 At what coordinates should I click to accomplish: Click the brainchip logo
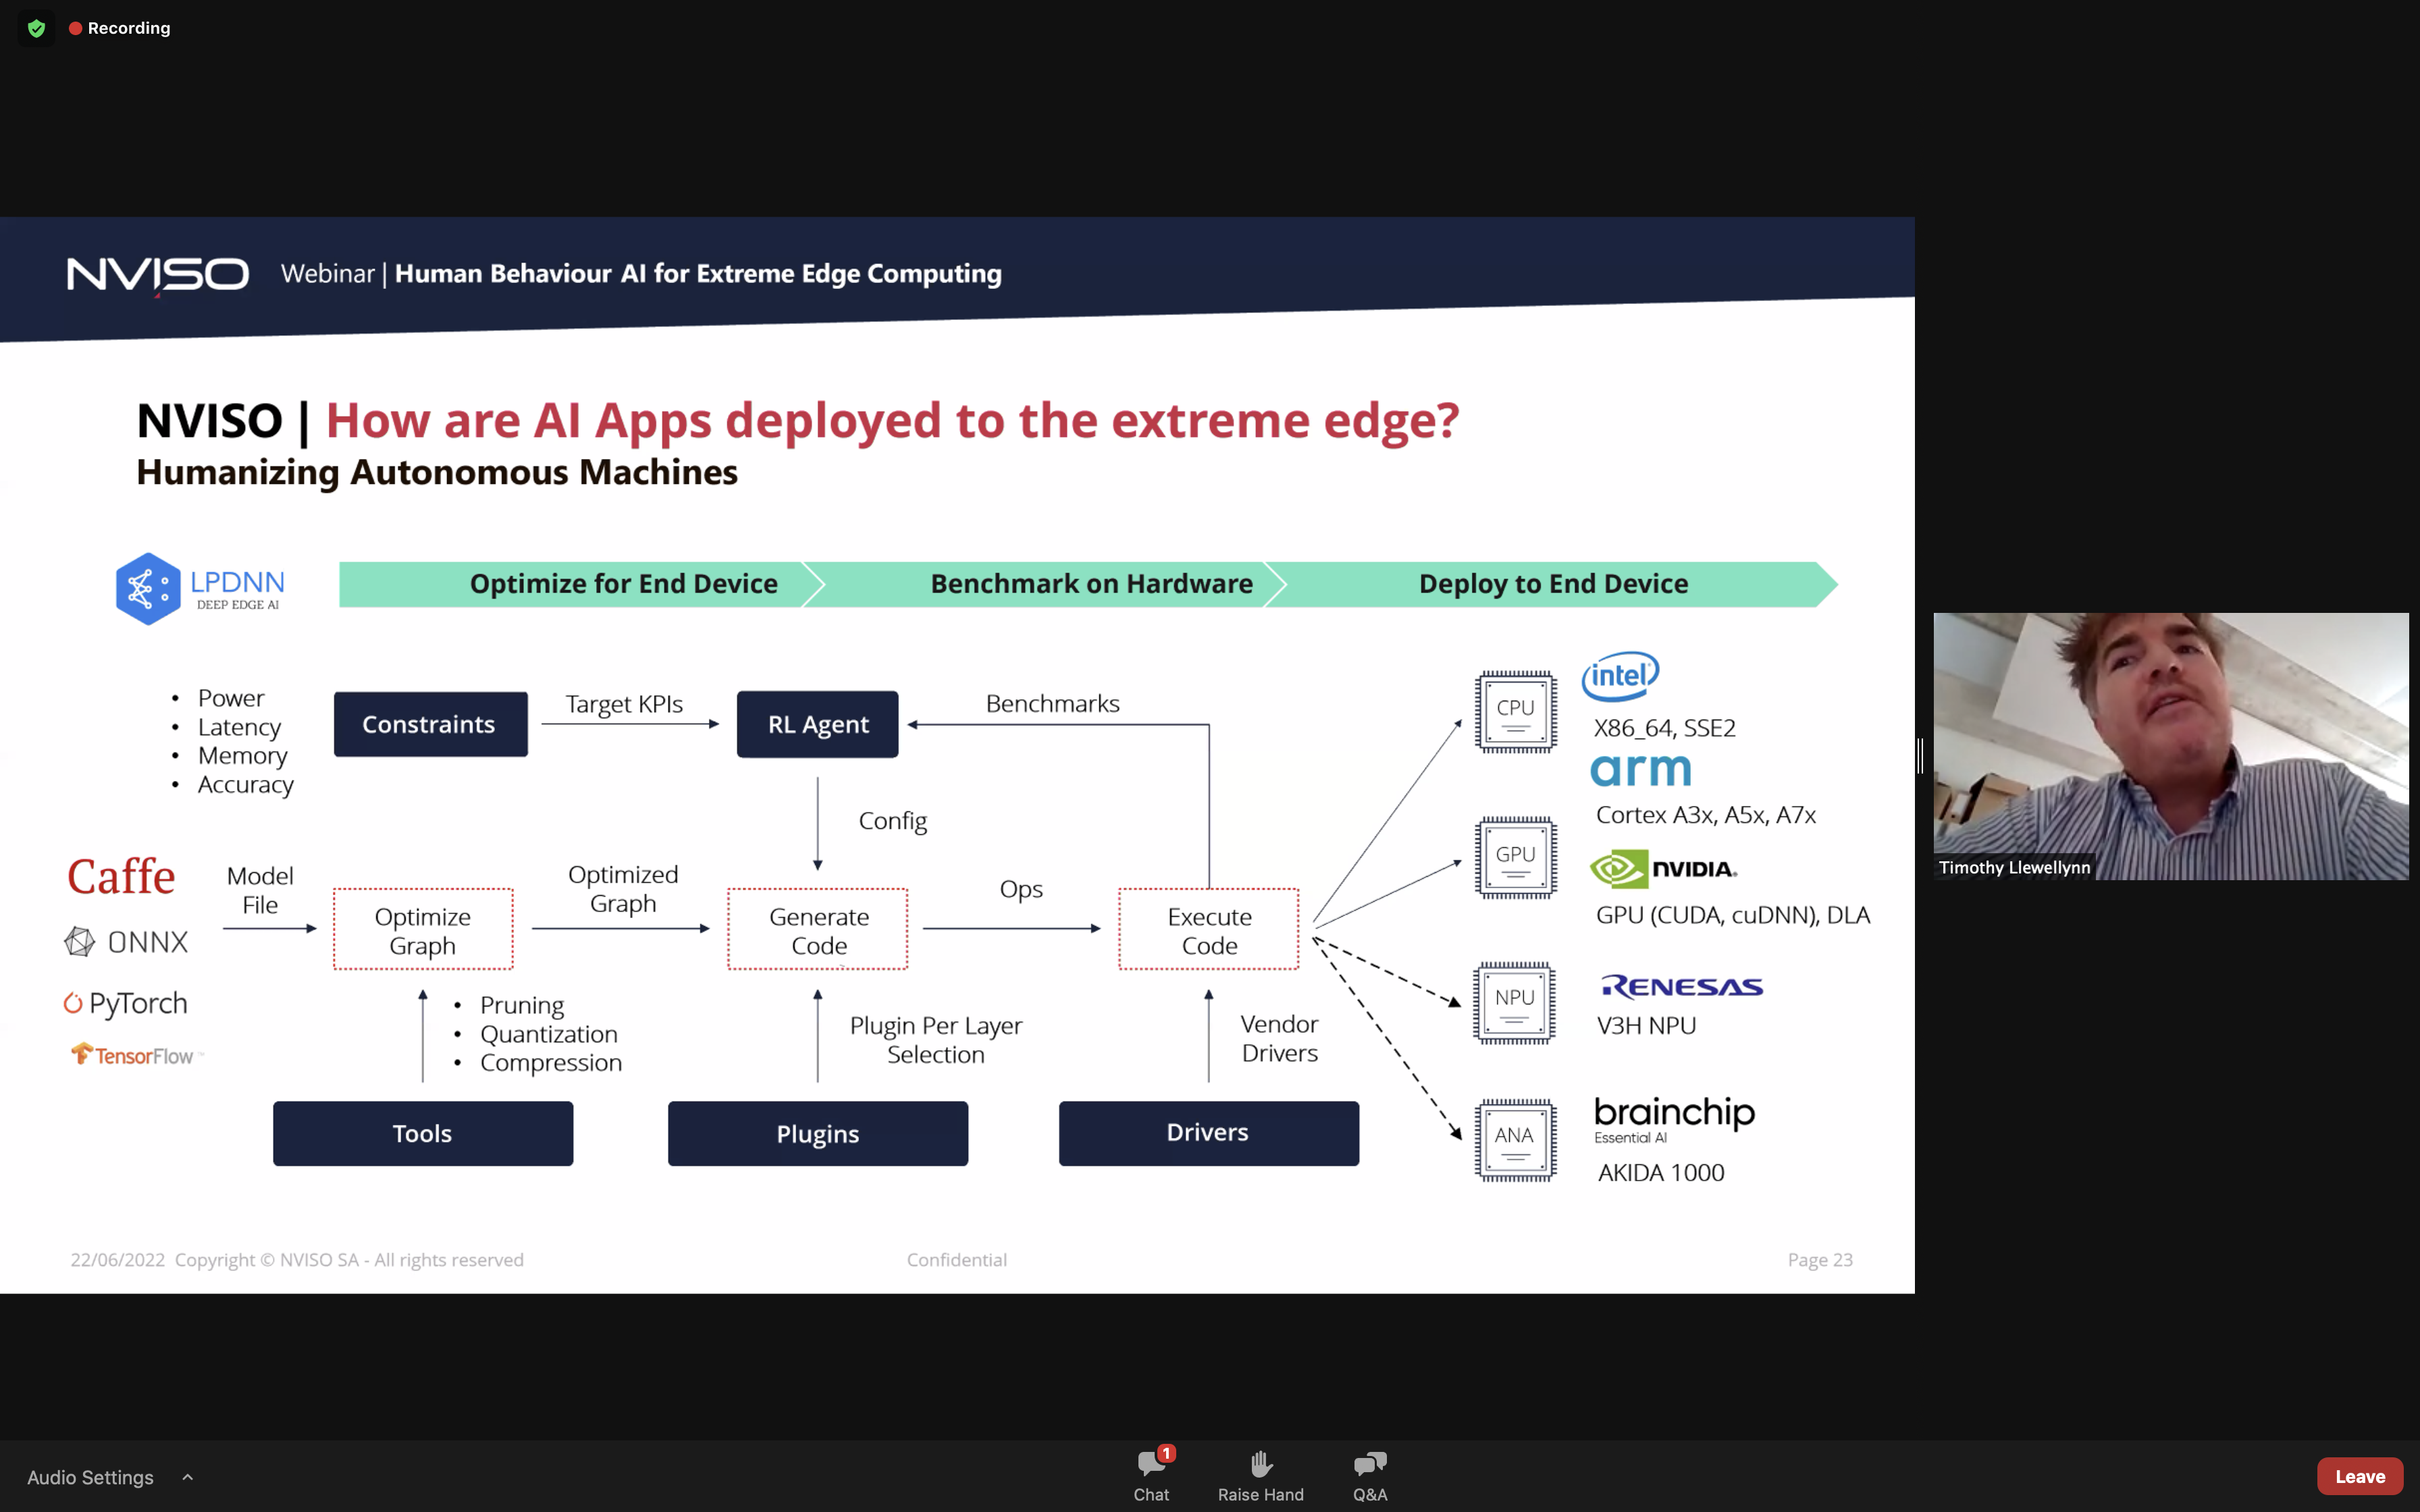[1674, 1119]
